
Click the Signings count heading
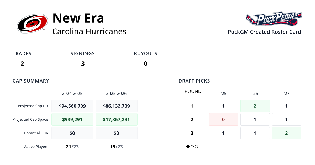(83, 54)
